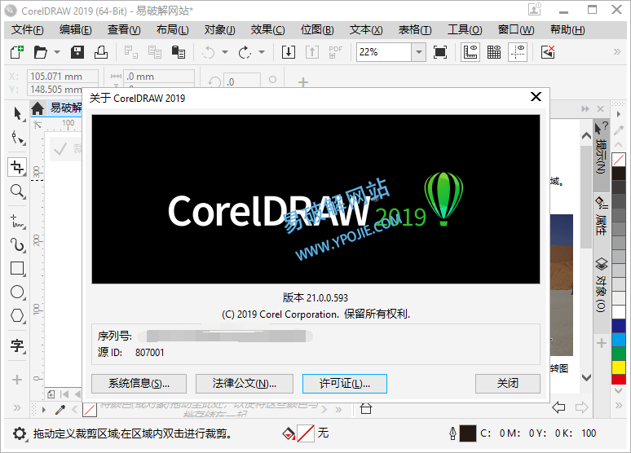
Task: Click the disable snapping icon
Action: 548,52
